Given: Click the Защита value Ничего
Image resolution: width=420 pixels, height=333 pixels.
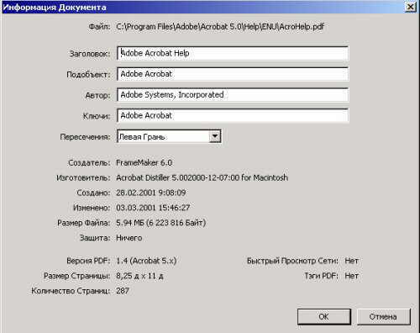Looking at the screenshot, I should coord(129,238).
